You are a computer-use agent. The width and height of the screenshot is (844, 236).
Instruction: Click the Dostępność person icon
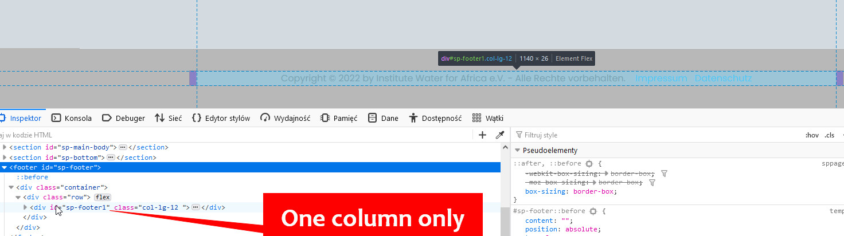coord(413,118)
